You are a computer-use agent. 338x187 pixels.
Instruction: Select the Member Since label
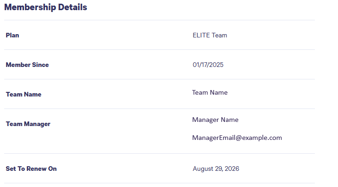[27, 65]
